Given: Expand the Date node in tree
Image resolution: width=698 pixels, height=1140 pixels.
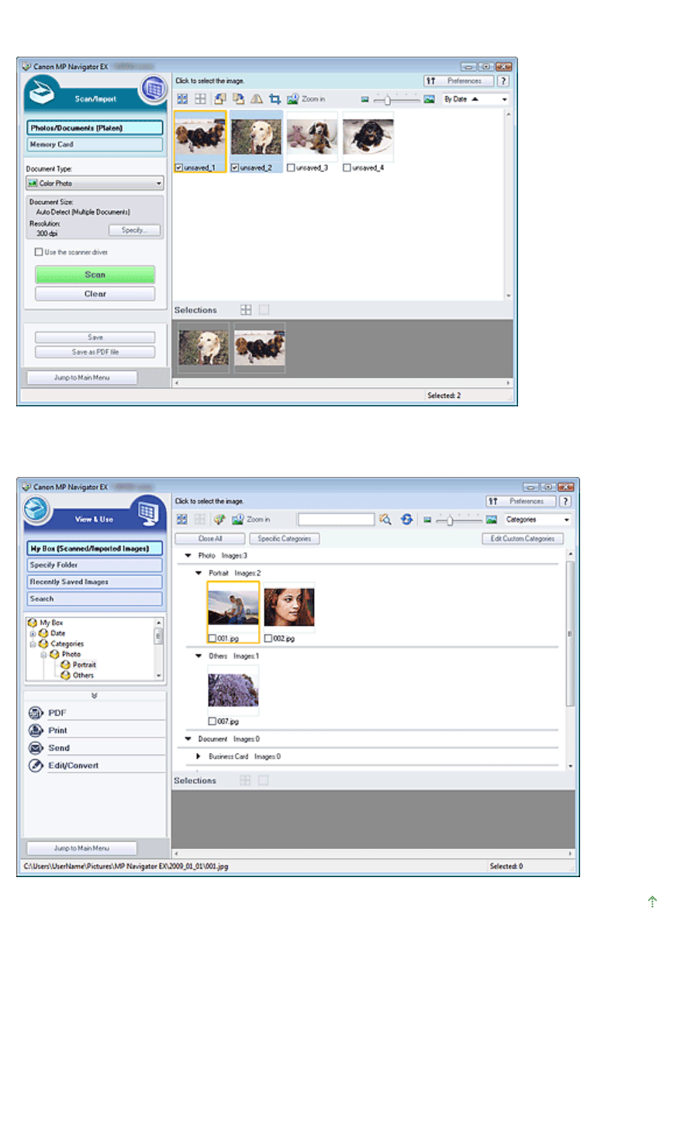Looking at the screenshot, I should coord(33,634).
